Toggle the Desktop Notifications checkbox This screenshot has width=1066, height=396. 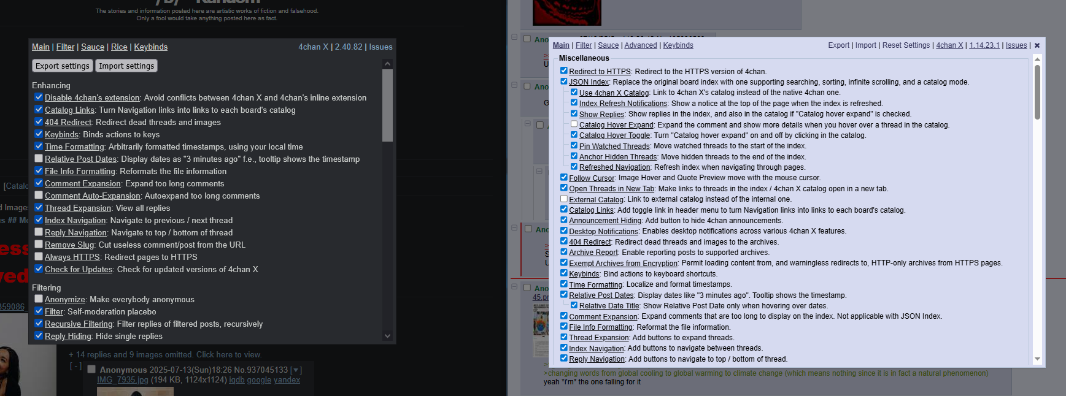(564, 230)
